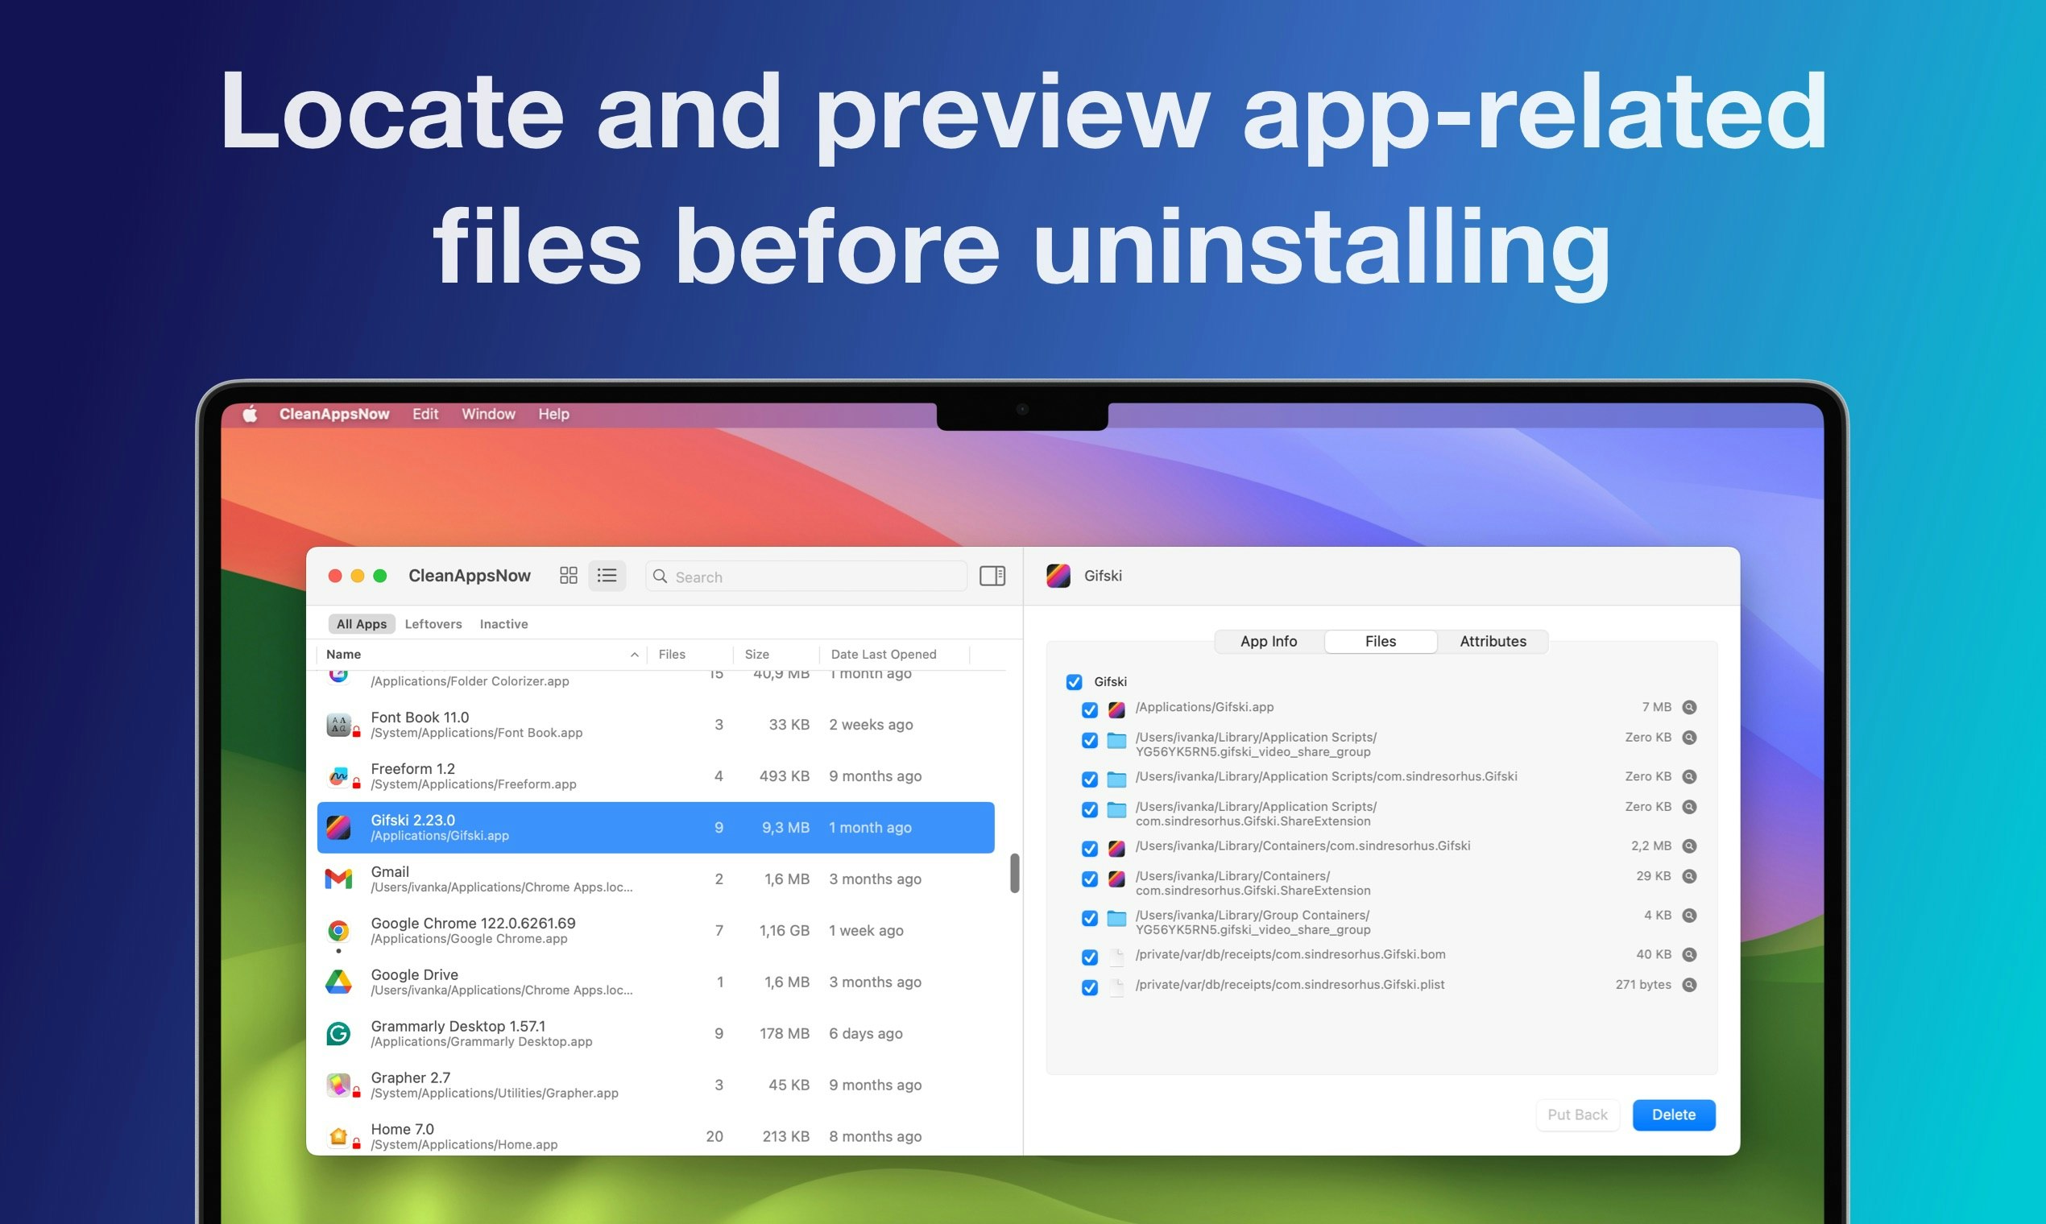Switch to the Attributes tab

(x=1493, y=642)
